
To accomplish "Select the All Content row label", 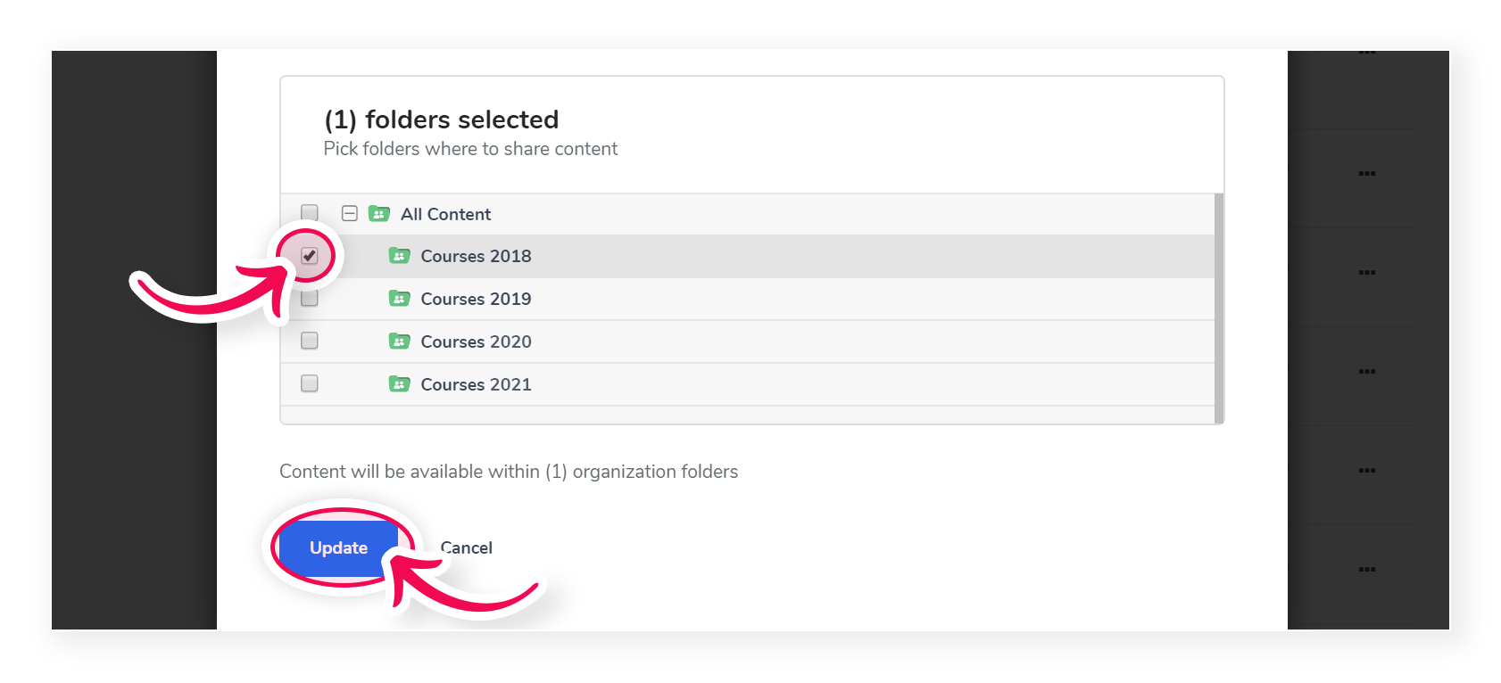I will (x=445, y=214).
